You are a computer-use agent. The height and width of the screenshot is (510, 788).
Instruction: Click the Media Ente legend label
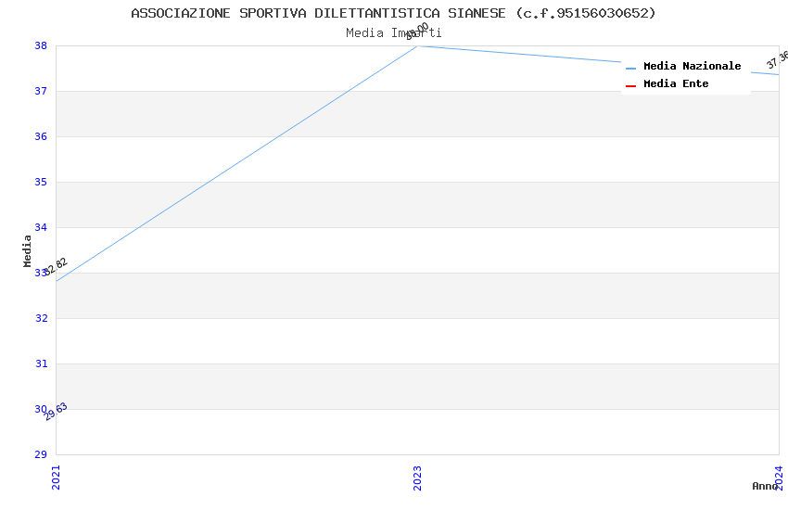[x=676, y=83]
